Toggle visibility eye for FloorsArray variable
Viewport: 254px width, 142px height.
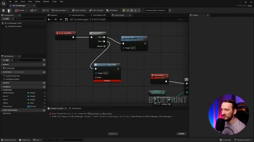click(44, 106)
